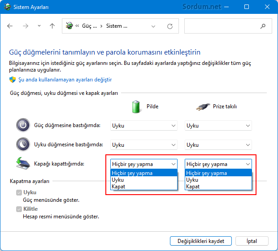Click the power options icon in address bar

[69, 26]
